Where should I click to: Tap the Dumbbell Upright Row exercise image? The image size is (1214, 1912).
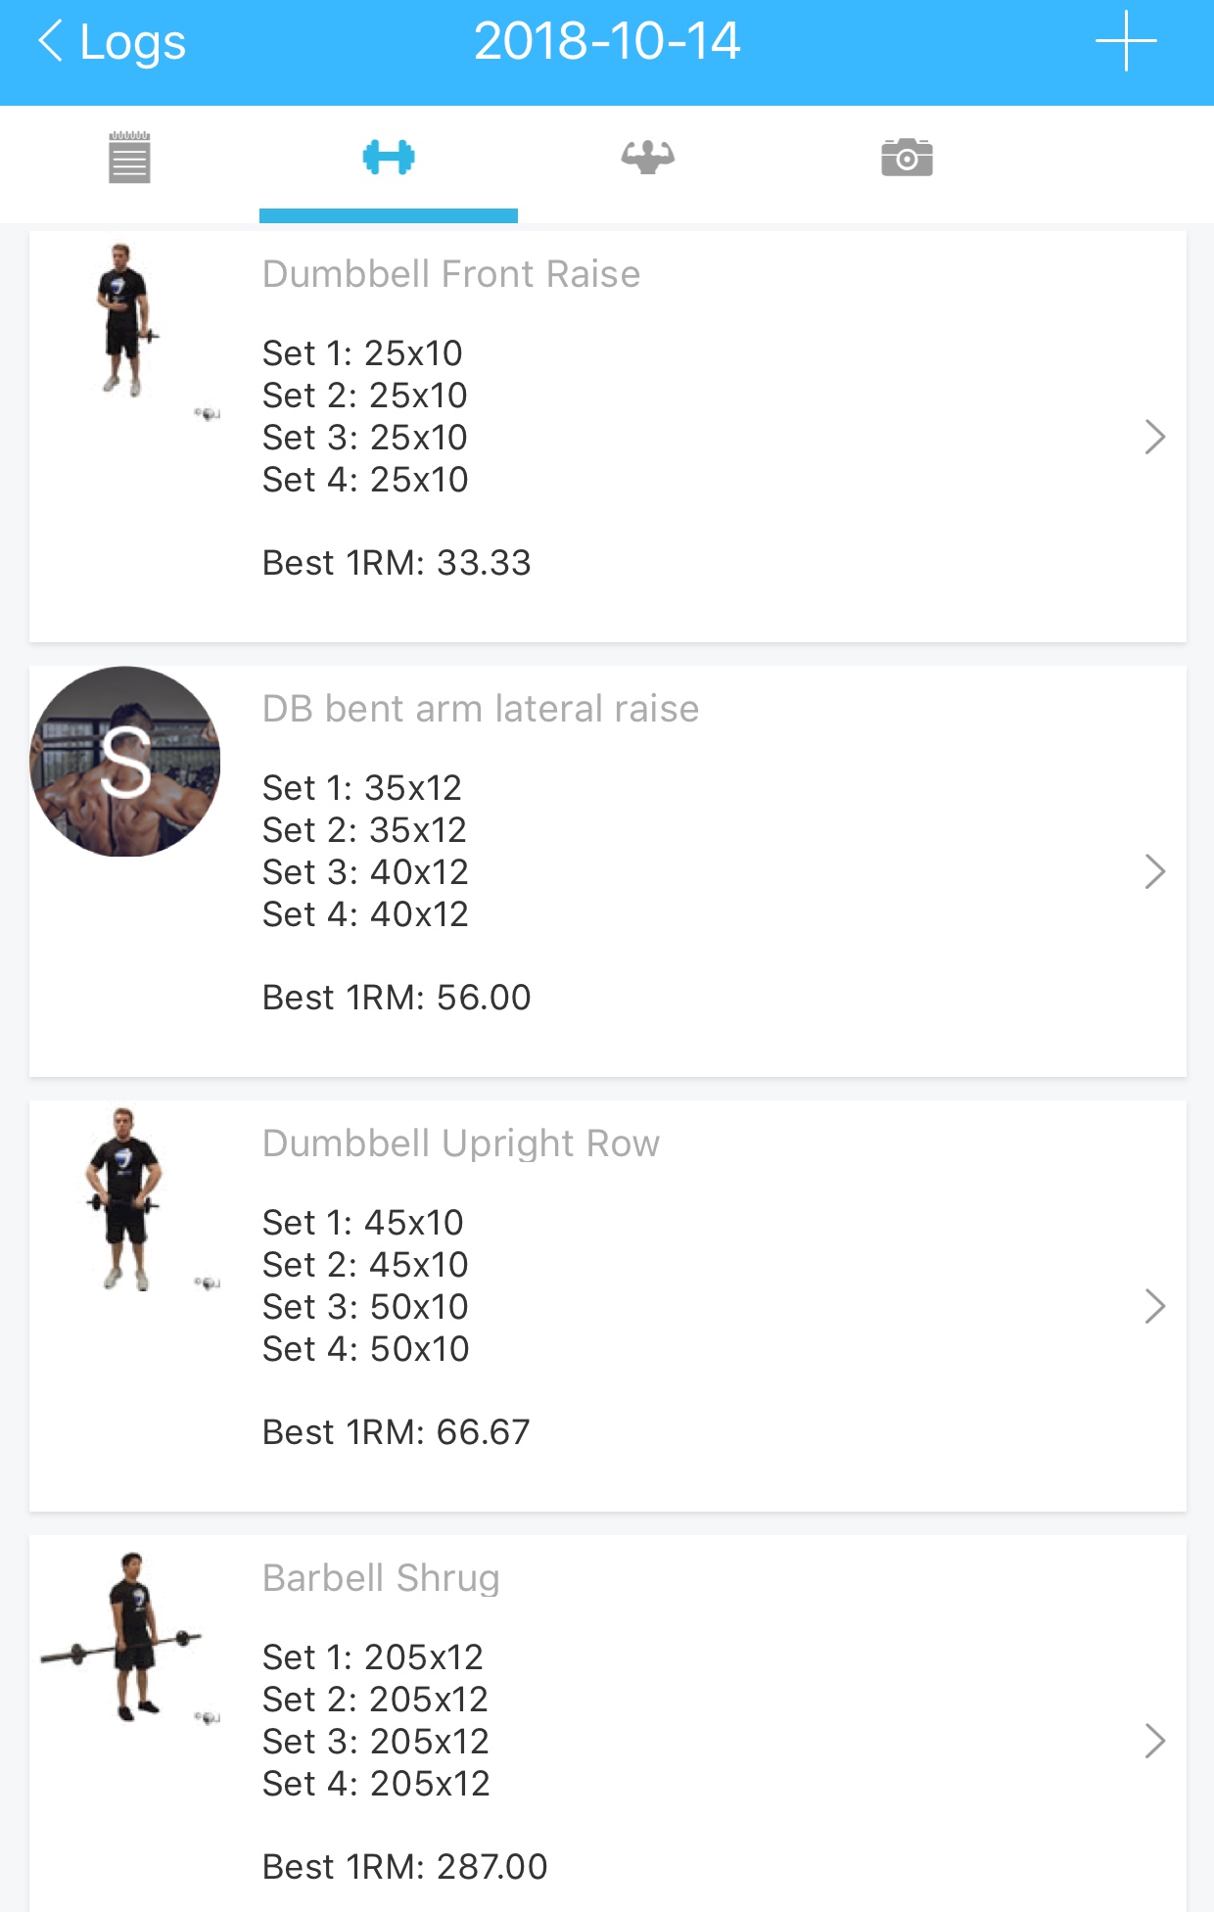(x=125, y=1200)
